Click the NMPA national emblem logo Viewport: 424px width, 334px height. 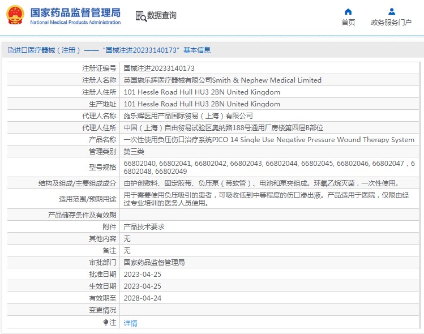(x=15, y=15)
